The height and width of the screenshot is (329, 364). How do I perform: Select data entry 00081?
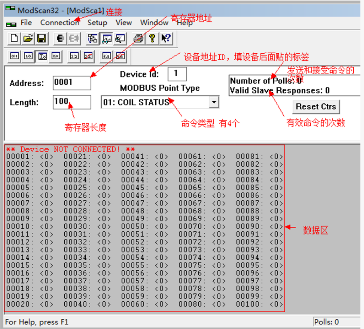(x=259, y=157)
